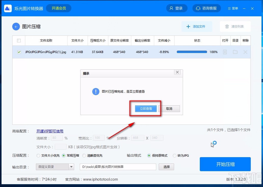Screen dimensions: 263x187
Task: Enable the 清晰度优先 compression option
Action: coord(84,156)
